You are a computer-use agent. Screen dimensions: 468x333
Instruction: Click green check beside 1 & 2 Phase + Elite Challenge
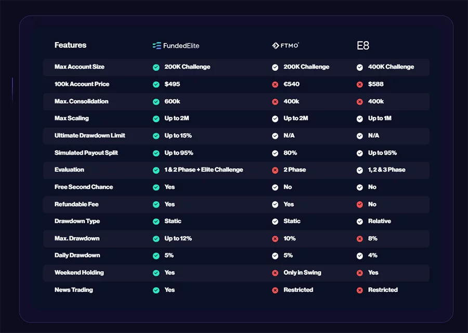click(x=156, y=170)
